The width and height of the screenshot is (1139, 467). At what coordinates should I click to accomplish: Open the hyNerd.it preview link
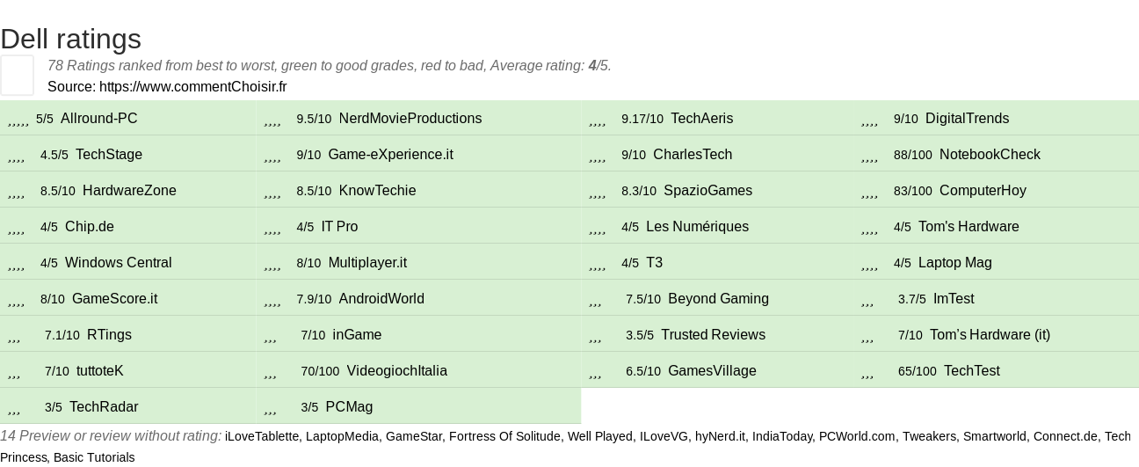tap(721, 436)
